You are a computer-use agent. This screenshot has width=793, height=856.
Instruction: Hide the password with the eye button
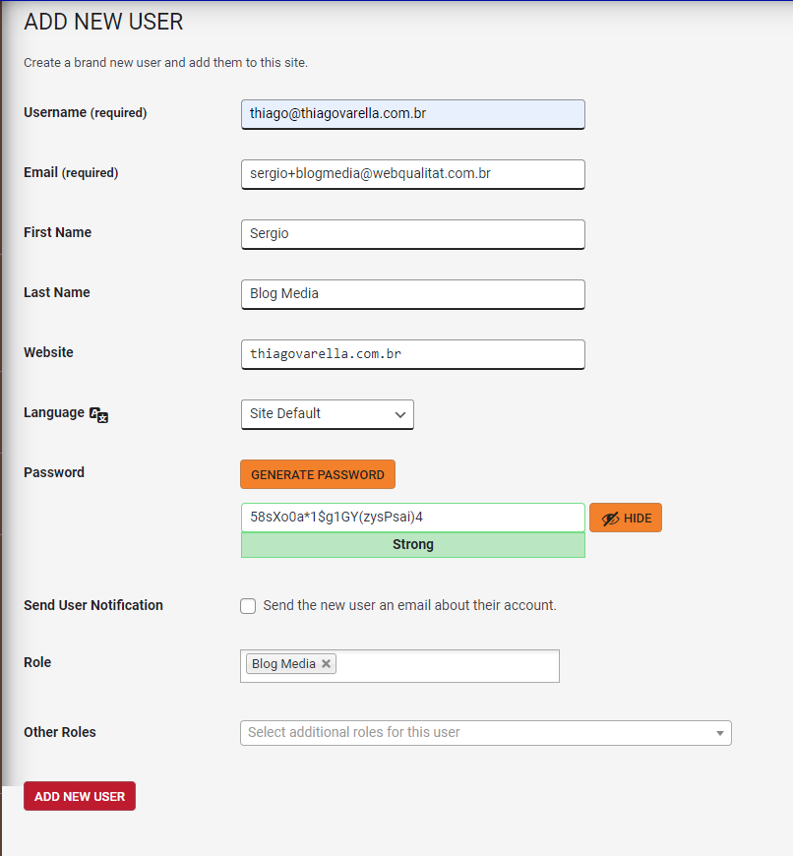tap(626, 518)
